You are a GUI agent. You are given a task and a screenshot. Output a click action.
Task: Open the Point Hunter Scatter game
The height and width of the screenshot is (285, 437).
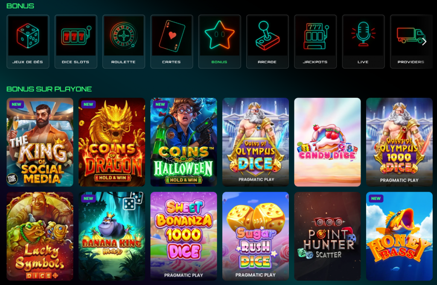click(327, 236)
